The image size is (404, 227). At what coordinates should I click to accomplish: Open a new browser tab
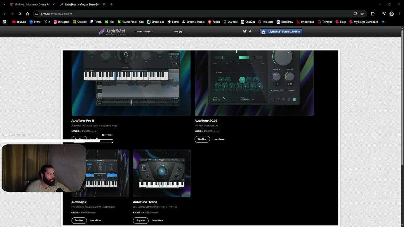(111, 4)
